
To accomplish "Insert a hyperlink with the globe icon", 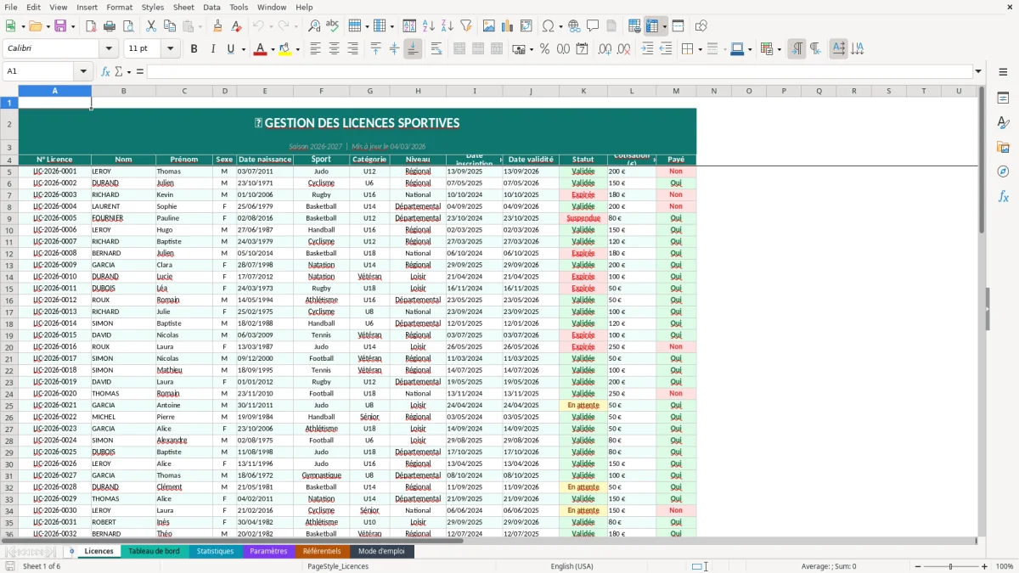I will (574, 26).
